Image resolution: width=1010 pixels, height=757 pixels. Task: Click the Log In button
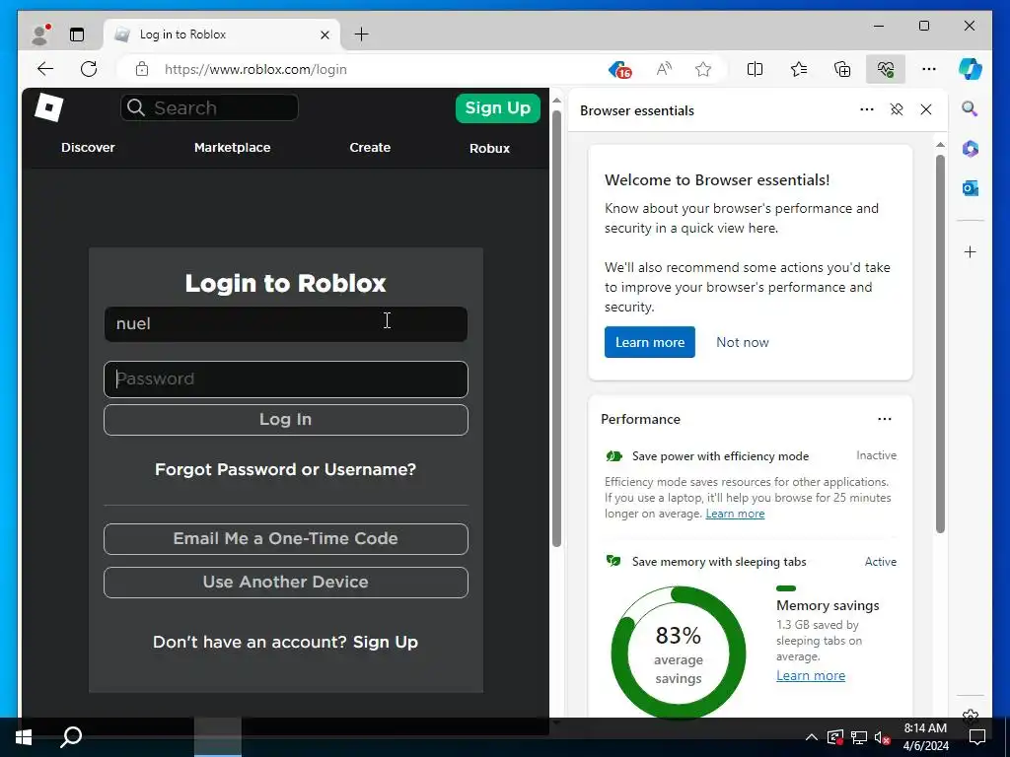point(286,420)
